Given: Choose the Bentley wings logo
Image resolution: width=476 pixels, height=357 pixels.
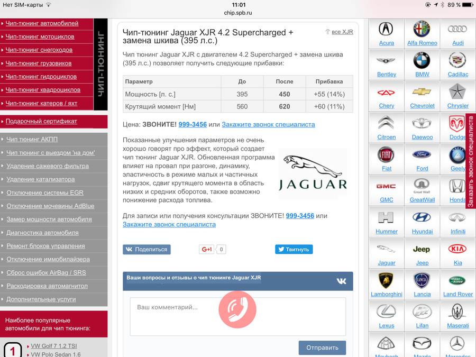Looking at the screenshot, I should [386, 61].
